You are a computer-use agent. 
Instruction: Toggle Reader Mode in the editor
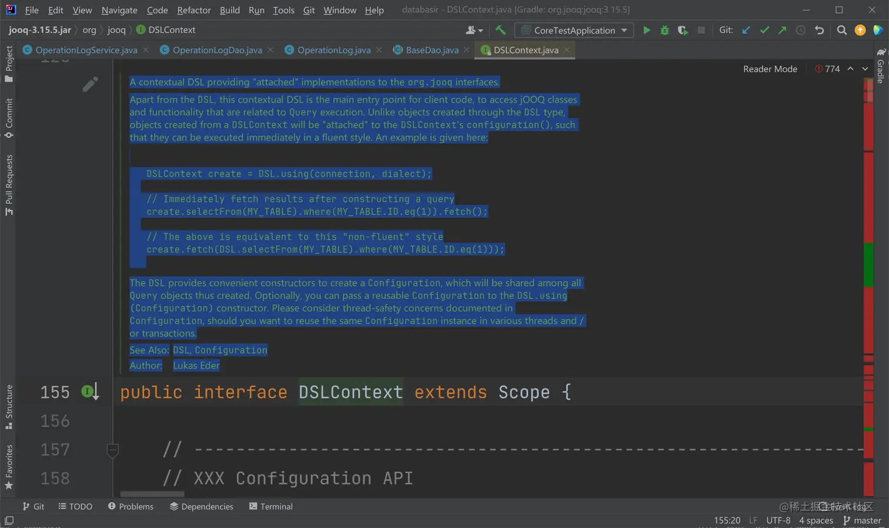(770, 69)
